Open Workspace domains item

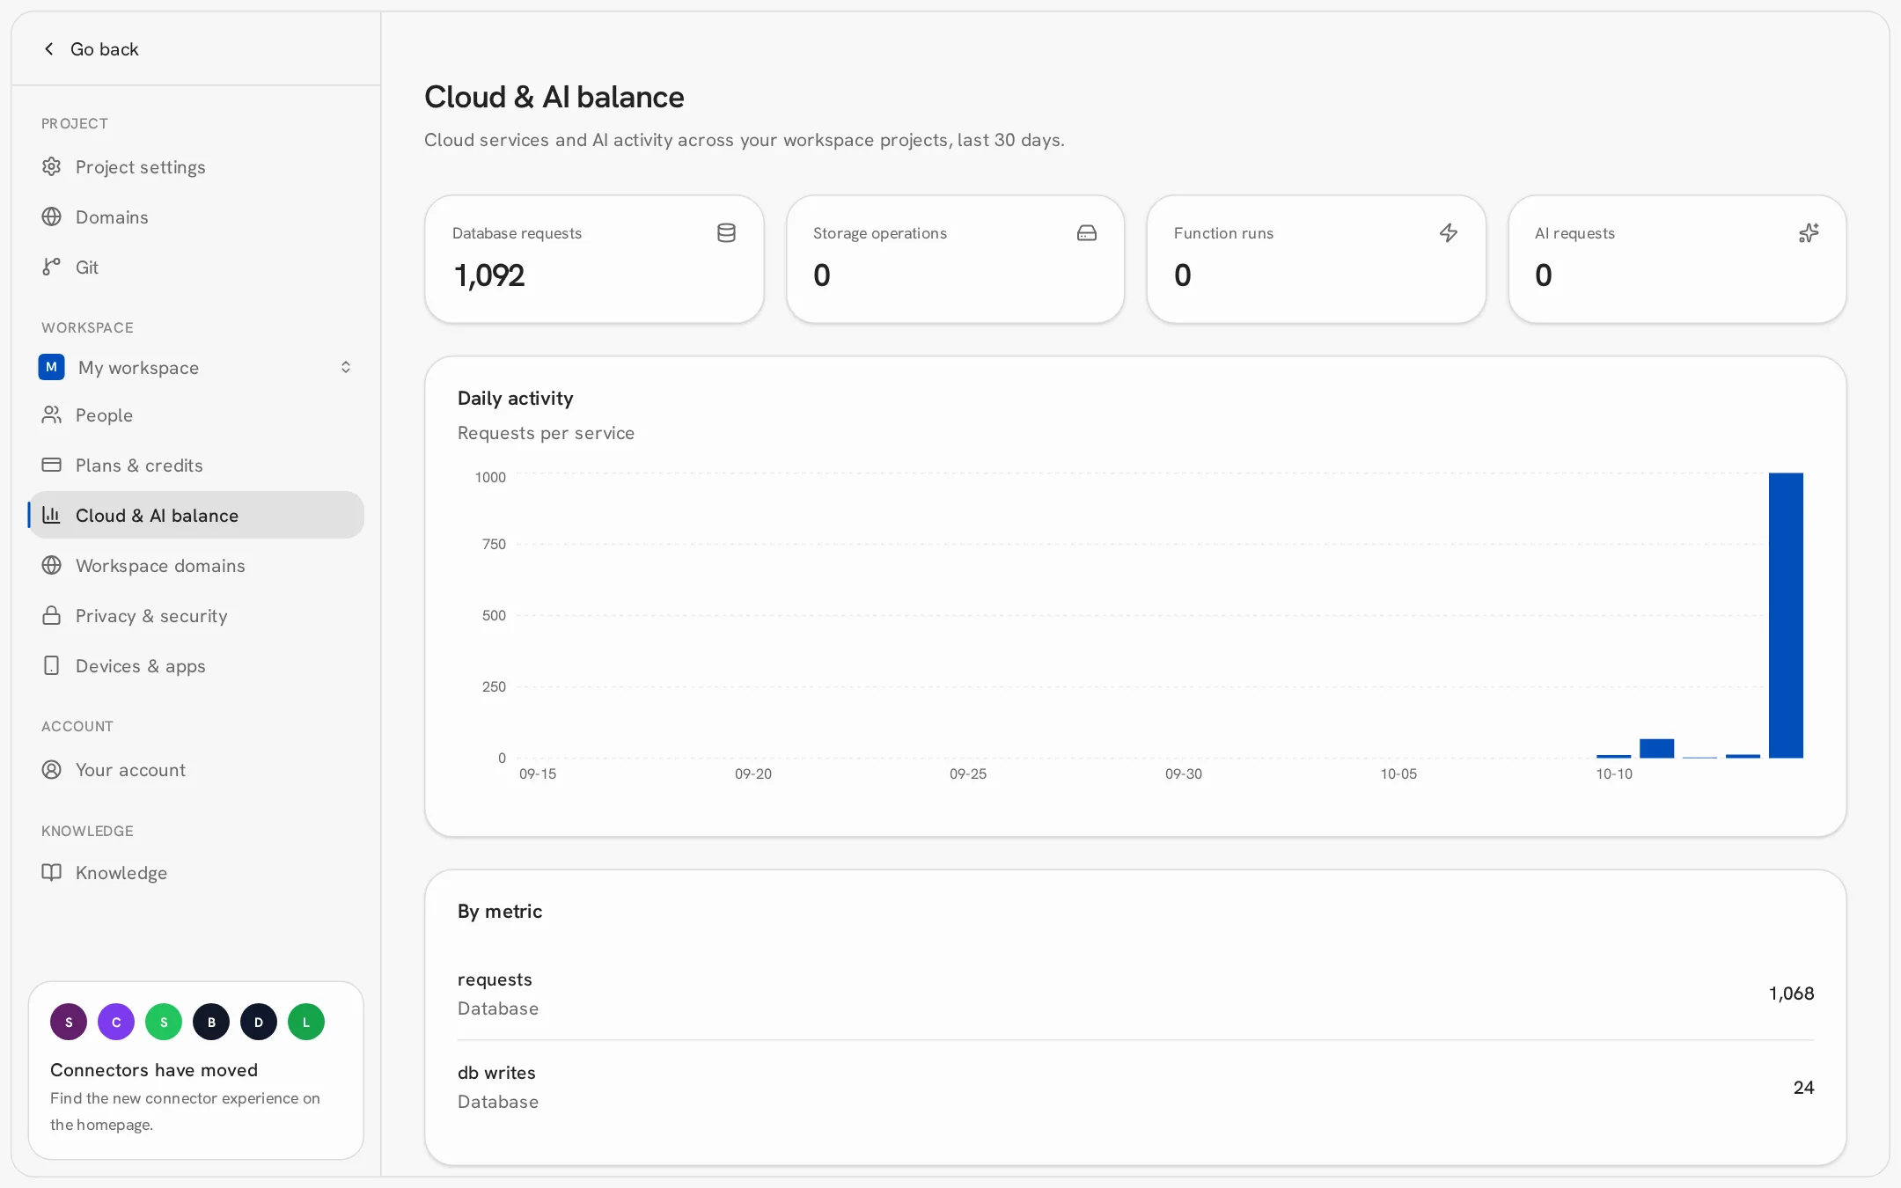(196, 565)
